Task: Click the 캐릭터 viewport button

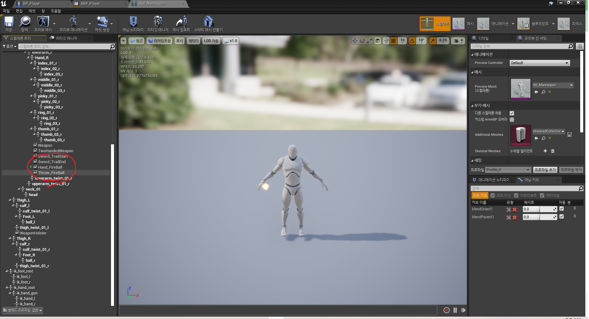Action: (x=193, y=41)
